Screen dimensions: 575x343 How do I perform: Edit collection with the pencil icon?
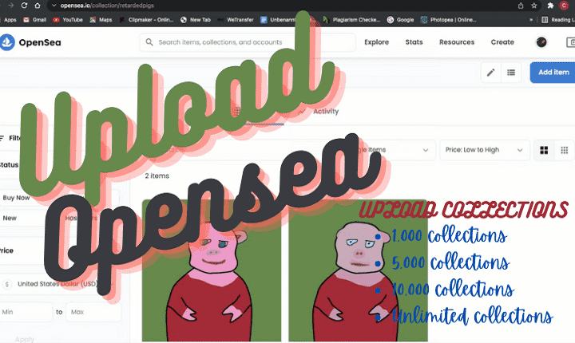point(490,73)
